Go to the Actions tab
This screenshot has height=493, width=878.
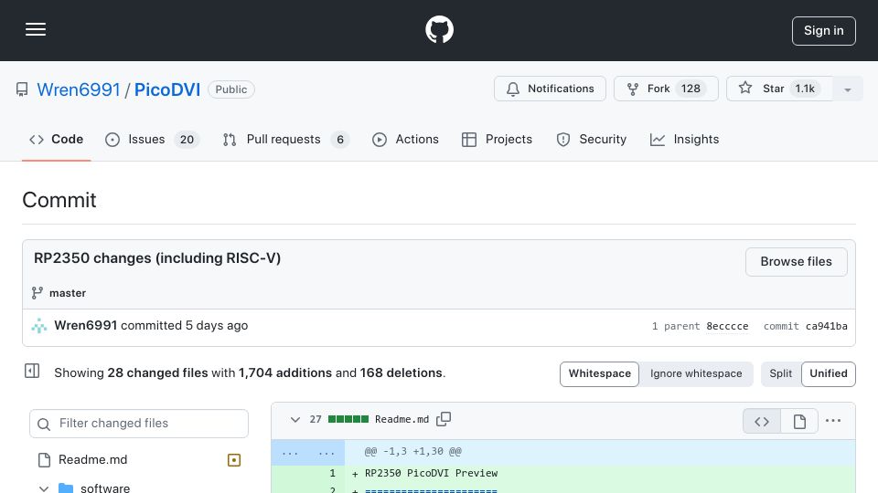tap(405, 139)
